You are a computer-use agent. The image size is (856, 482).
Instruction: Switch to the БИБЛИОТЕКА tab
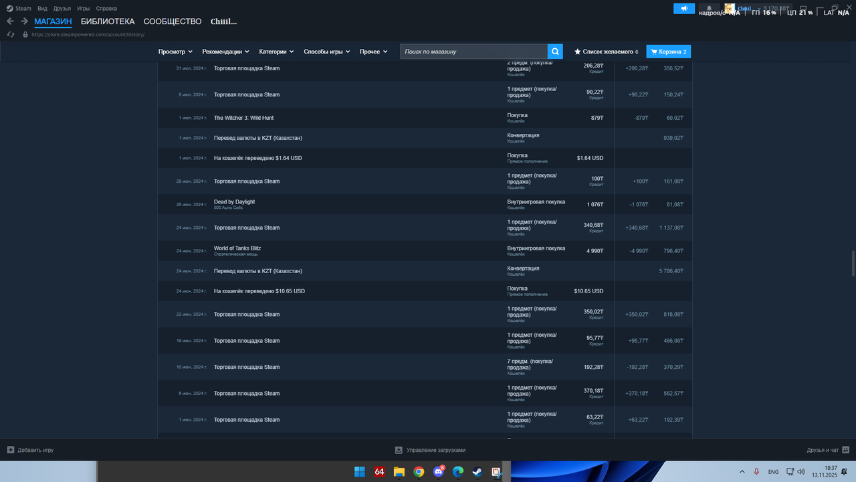point(108,21)
